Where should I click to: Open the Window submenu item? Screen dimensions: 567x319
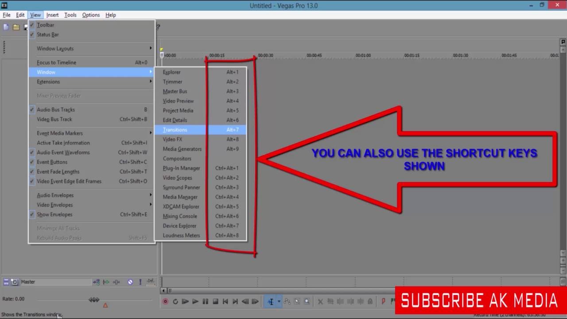tap(92, 72)
